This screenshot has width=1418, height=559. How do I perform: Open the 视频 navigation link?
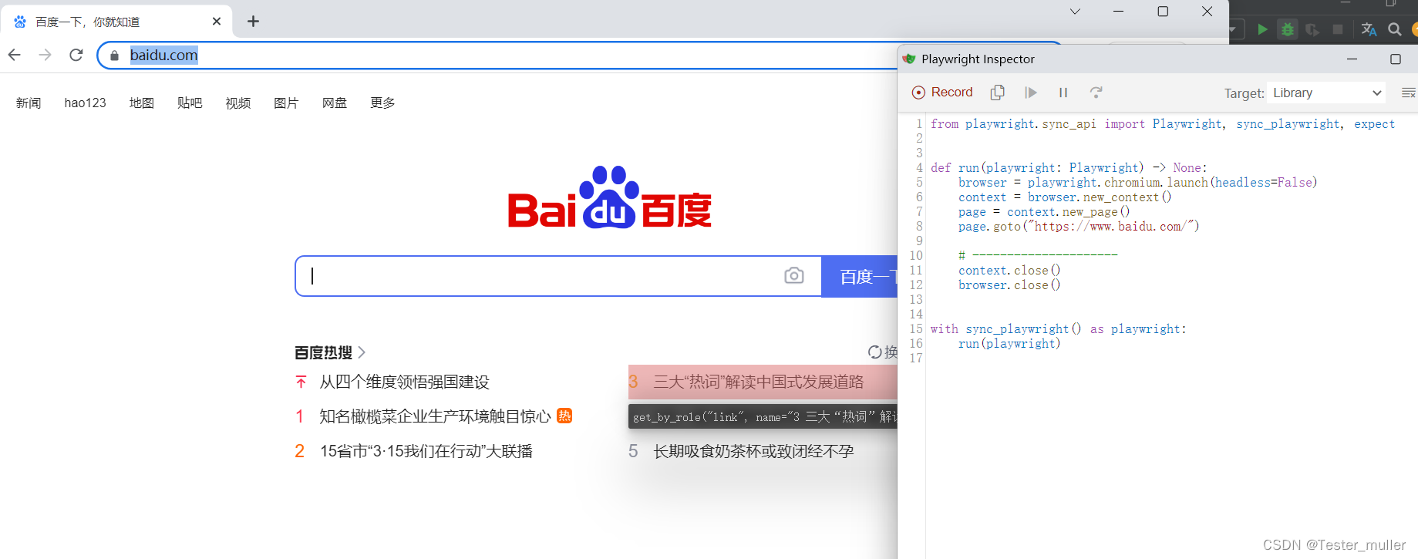(x=238, y=103)
